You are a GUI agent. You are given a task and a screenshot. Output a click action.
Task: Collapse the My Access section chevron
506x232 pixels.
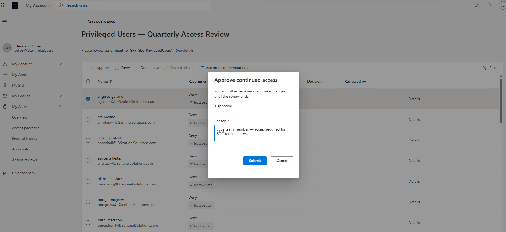[60, 107]
